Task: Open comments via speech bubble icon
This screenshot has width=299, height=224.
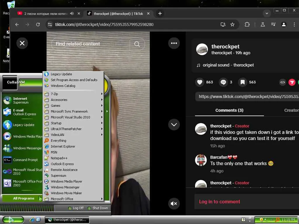Action: tap(223, 82)
